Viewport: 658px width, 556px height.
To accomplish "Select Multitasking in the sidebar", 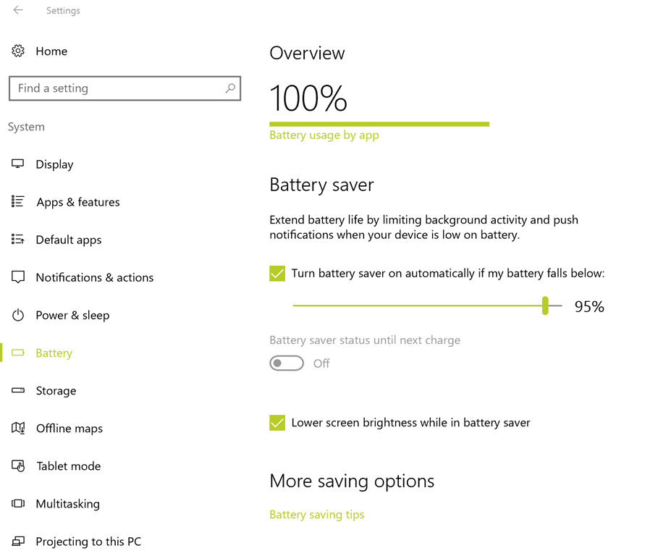I will (67, 503).
